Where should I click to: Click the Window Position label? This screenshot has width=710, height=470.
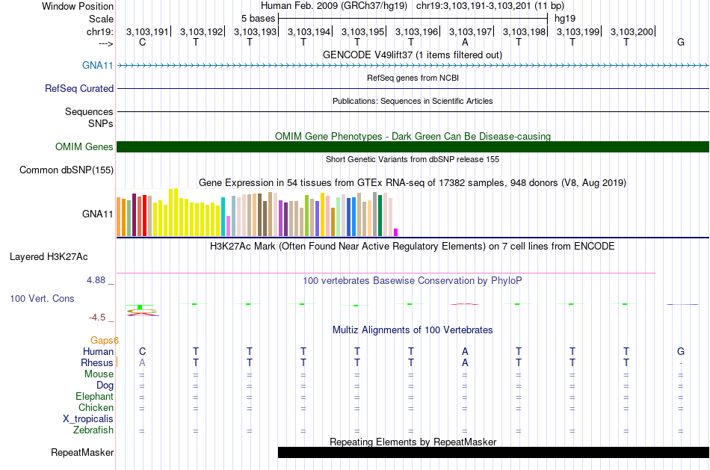click(78, 6)
